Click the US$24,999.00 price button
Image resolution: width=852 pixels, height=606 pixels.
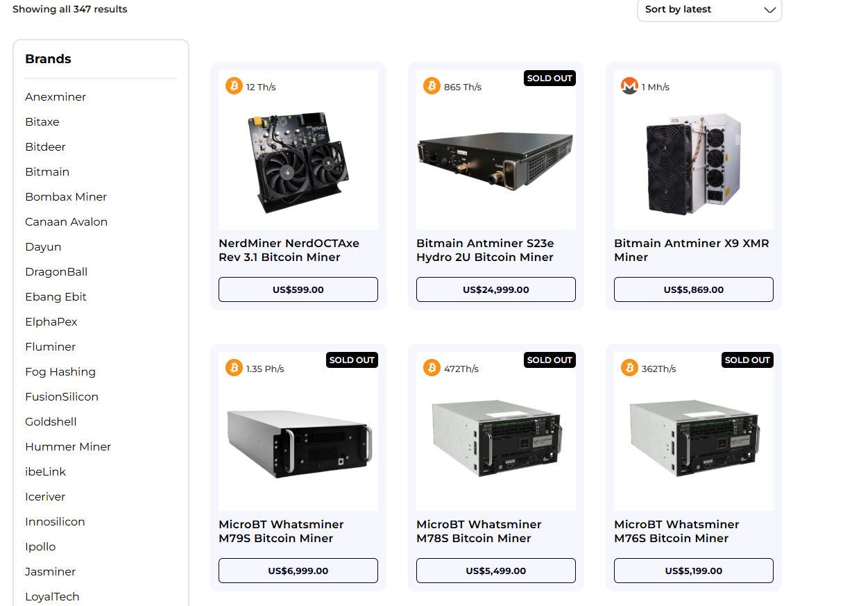click(x=496, y=289)
